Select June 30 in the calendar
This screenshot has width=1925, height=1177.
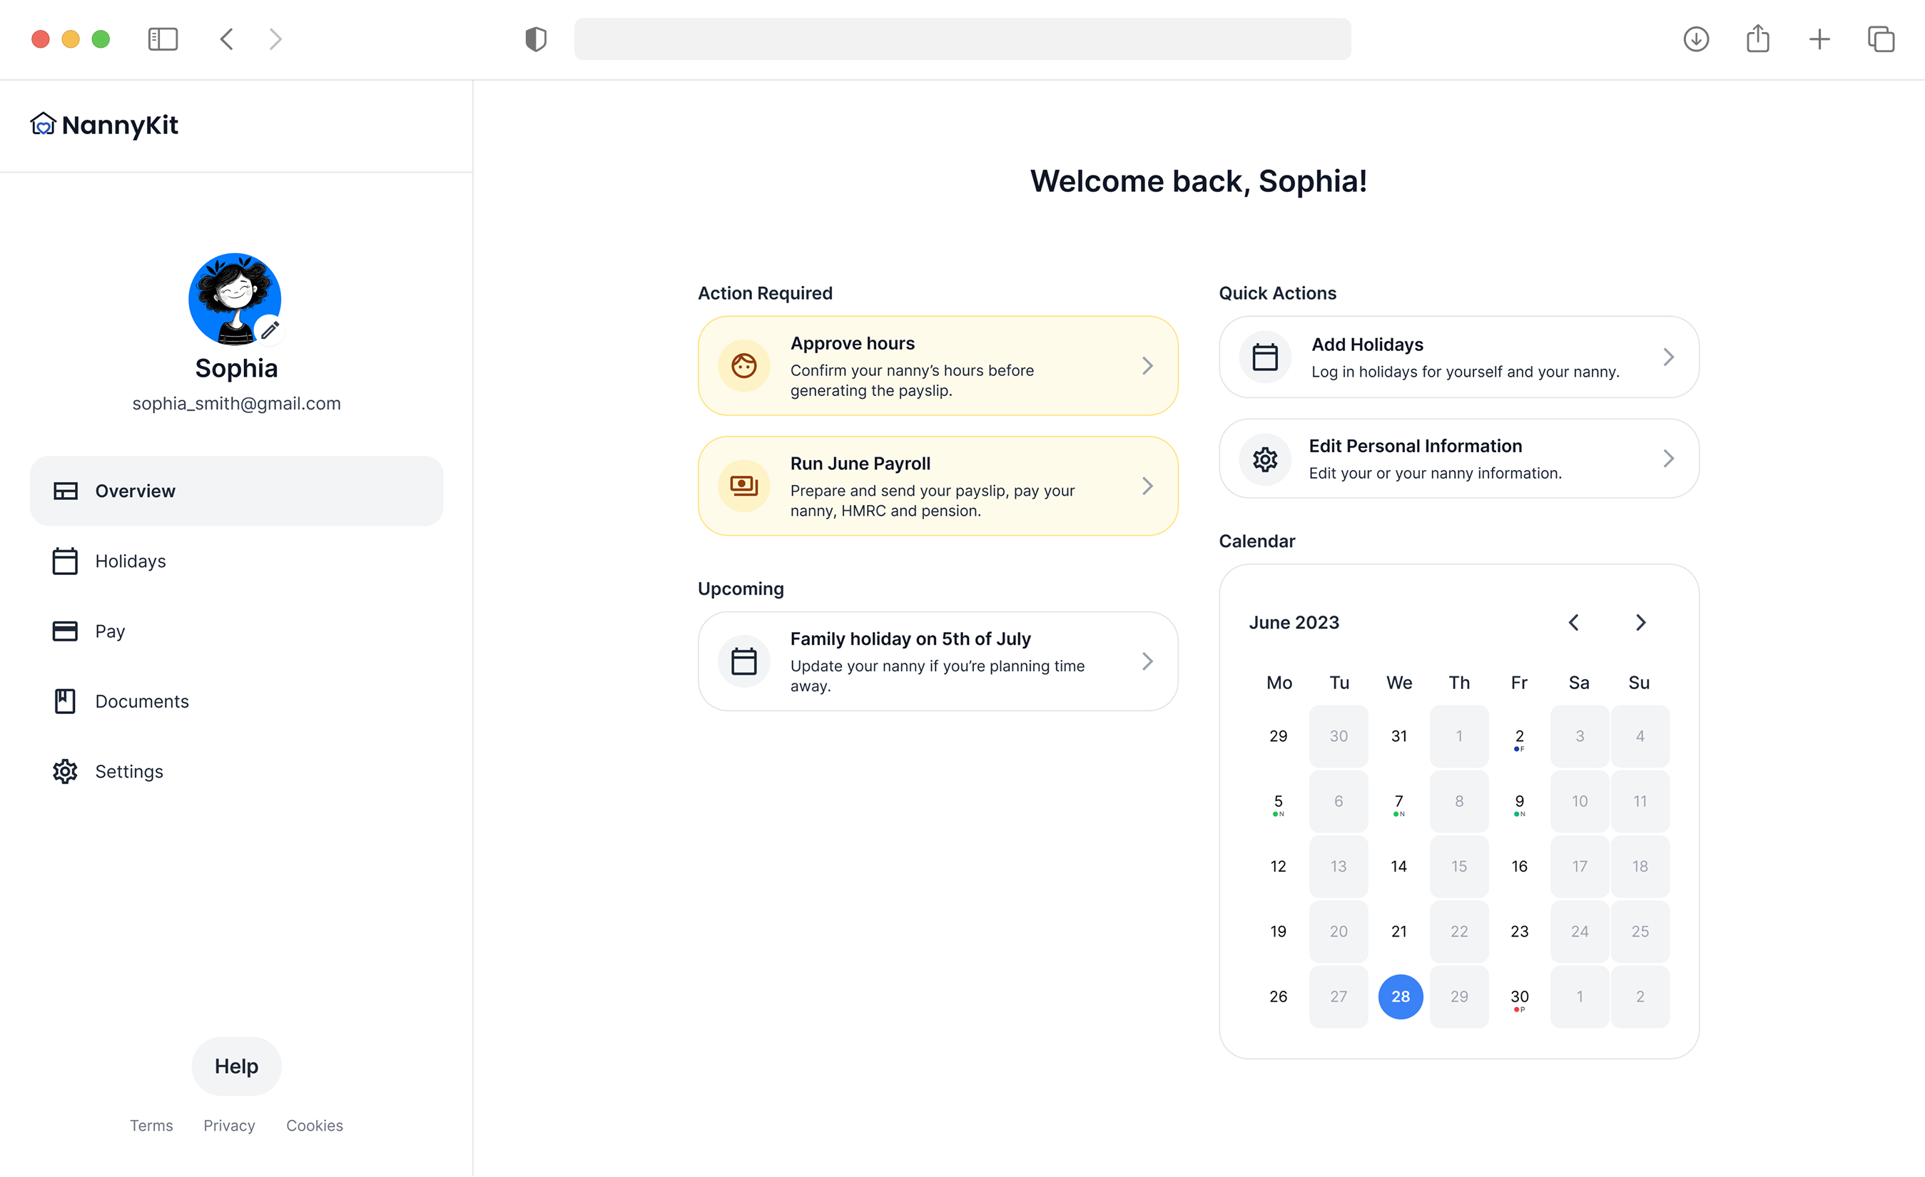click(x=1519, y=997)
